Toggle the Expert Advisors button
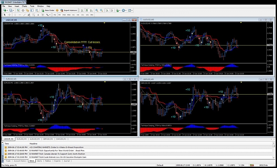 [69, 11]
